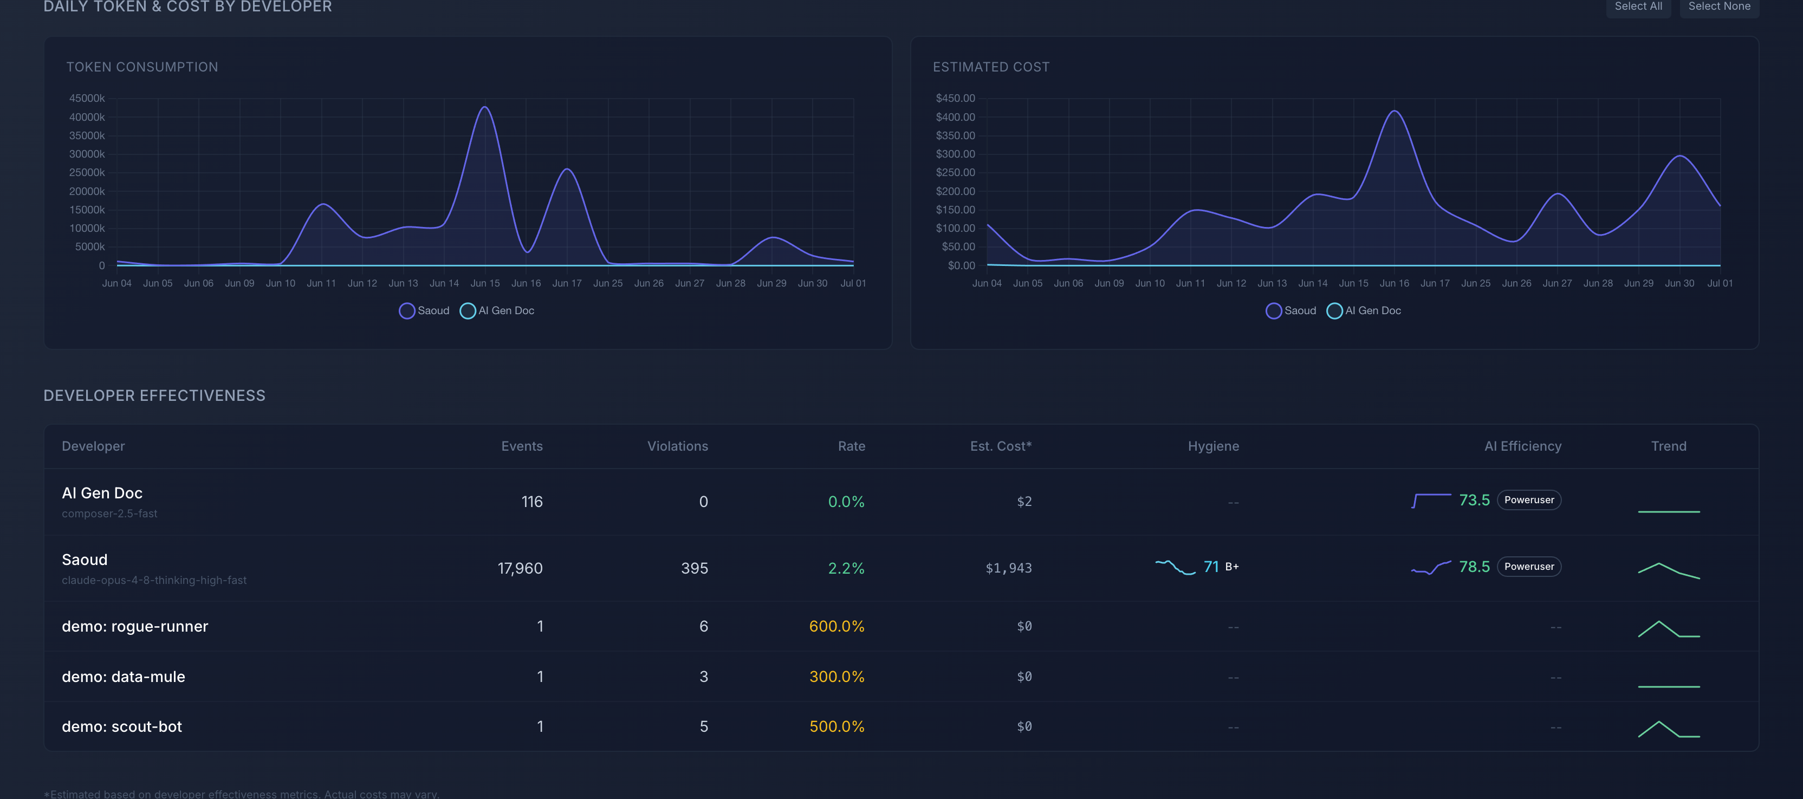Sort table by Events column header
The width and height of the screenshot is (1803, 799).
521,446
